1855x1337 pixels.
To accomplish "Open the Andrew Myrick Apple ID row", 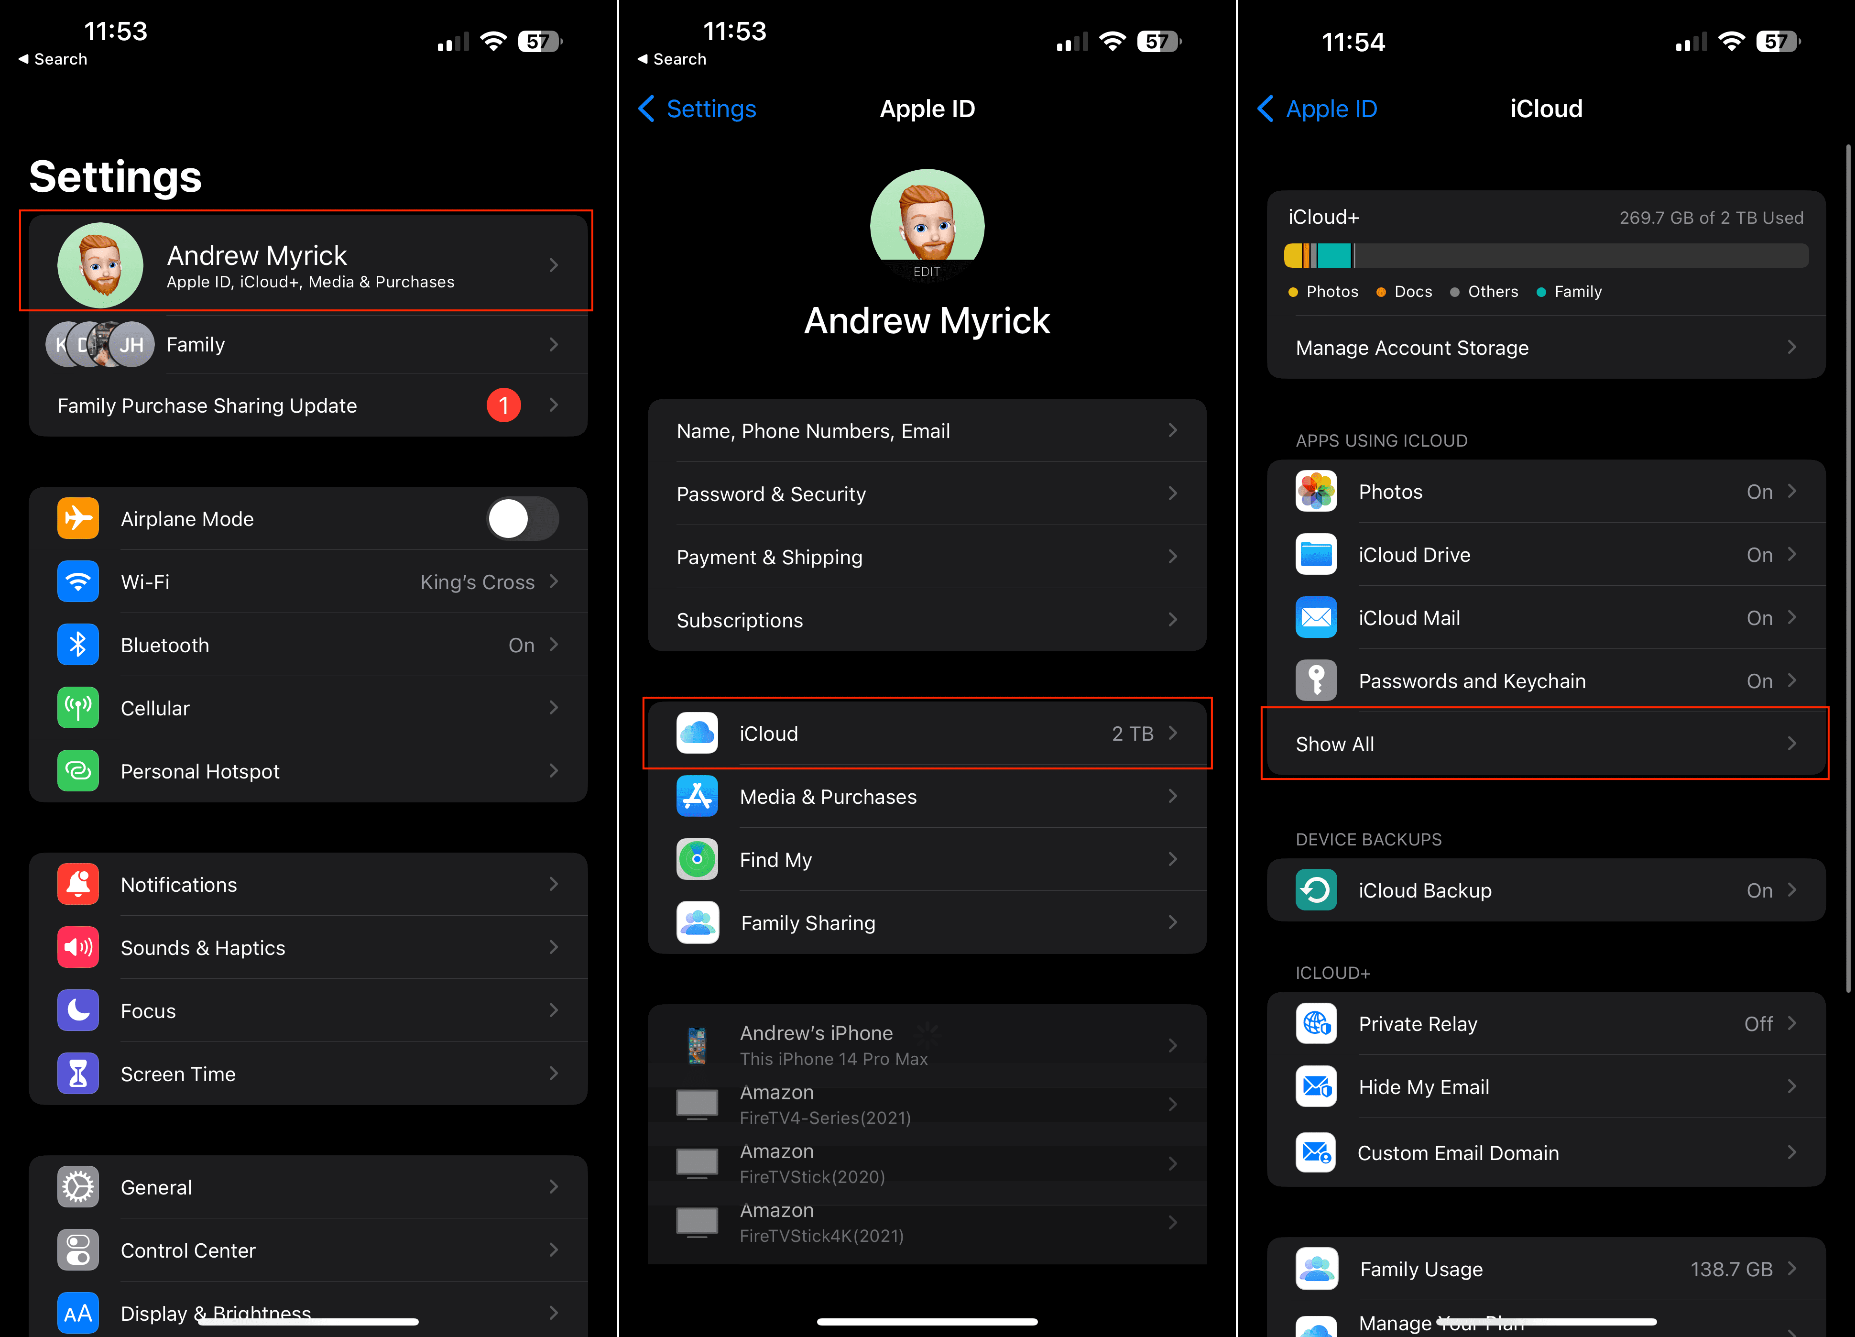I will 307,264.
